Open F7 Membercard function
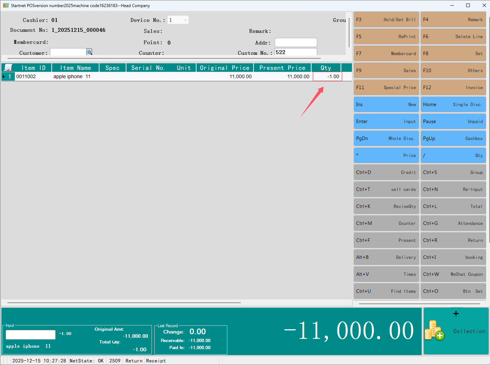Screen dimensions: 490x365 386,53
